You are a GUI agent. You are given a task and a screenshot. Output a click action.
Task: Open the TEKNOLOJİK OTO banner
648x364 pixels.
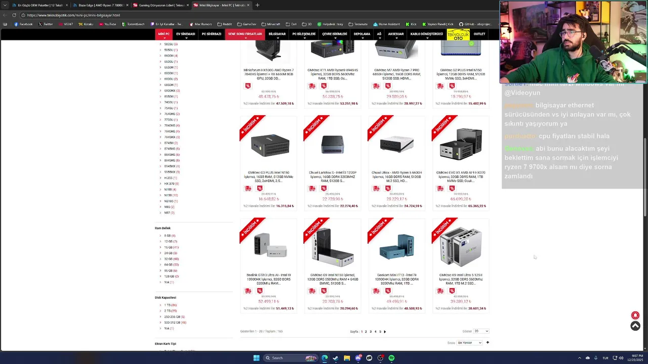[458, 35]
